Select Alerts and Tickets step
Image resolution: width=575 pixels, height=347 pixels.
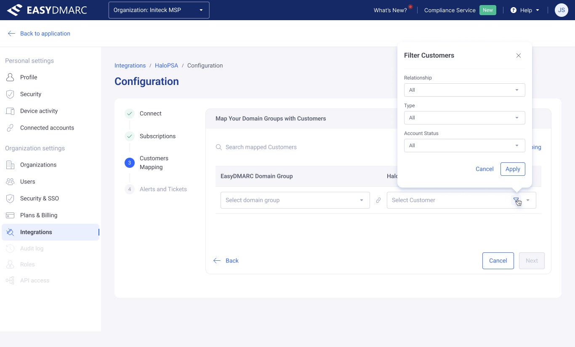tap(163, 189)
